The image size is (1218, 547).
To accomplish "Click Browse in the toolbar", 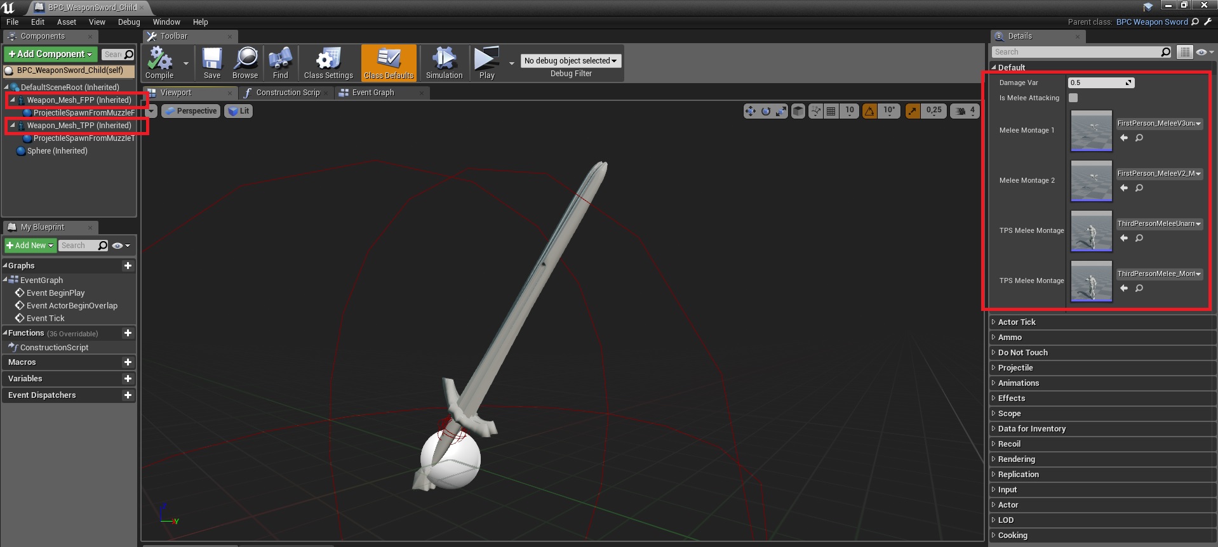I will pyautogui.click(x=245, y=63).
